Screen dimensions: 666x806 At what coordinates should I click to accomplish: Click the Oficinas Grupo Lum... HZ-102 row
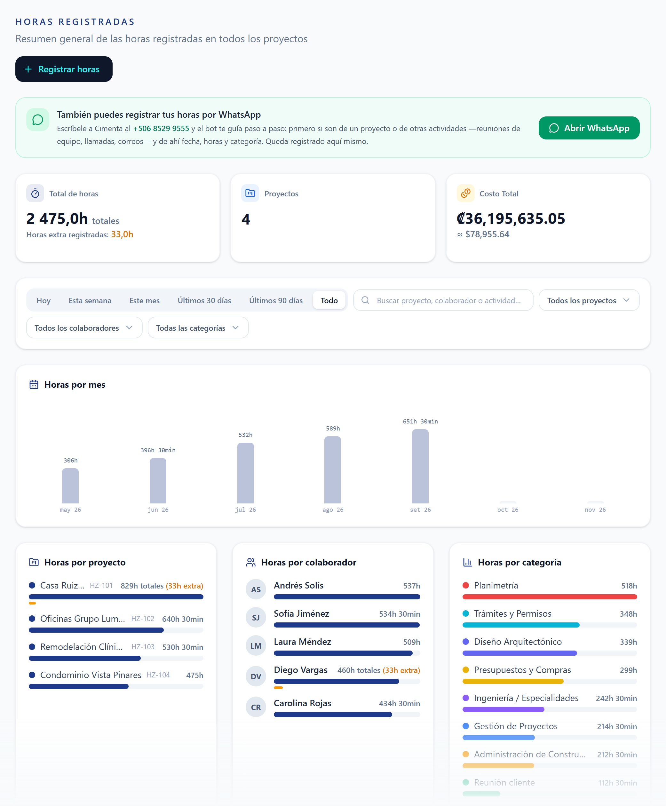116,623
